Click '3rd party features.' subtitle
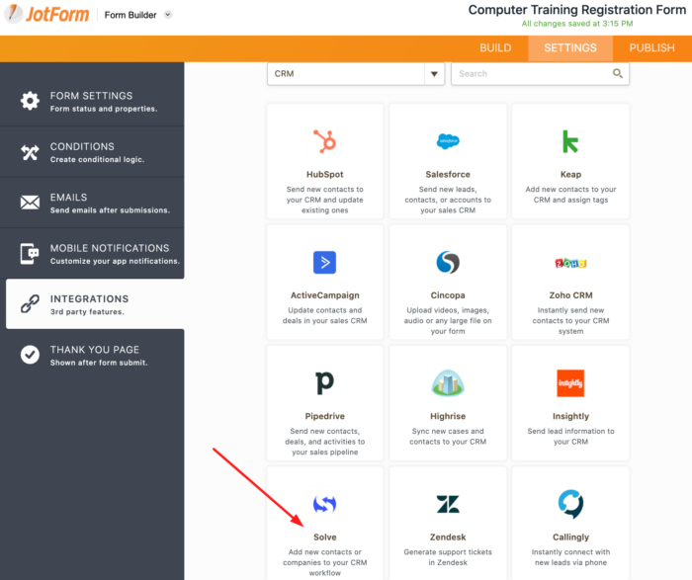The image size is (692, 580). pyautogui.click(x=87, y=312)
